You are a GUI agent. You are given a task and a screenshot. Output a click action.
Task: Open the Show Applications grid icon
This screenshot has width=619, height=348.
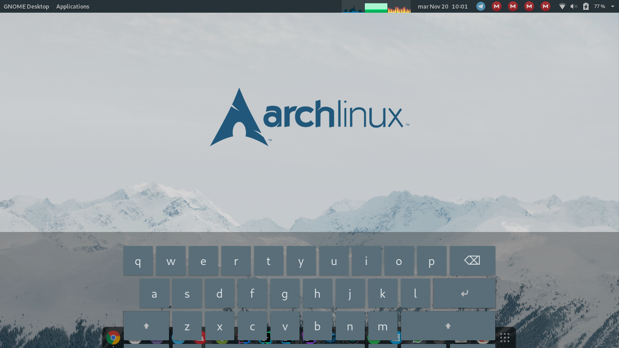505,338
